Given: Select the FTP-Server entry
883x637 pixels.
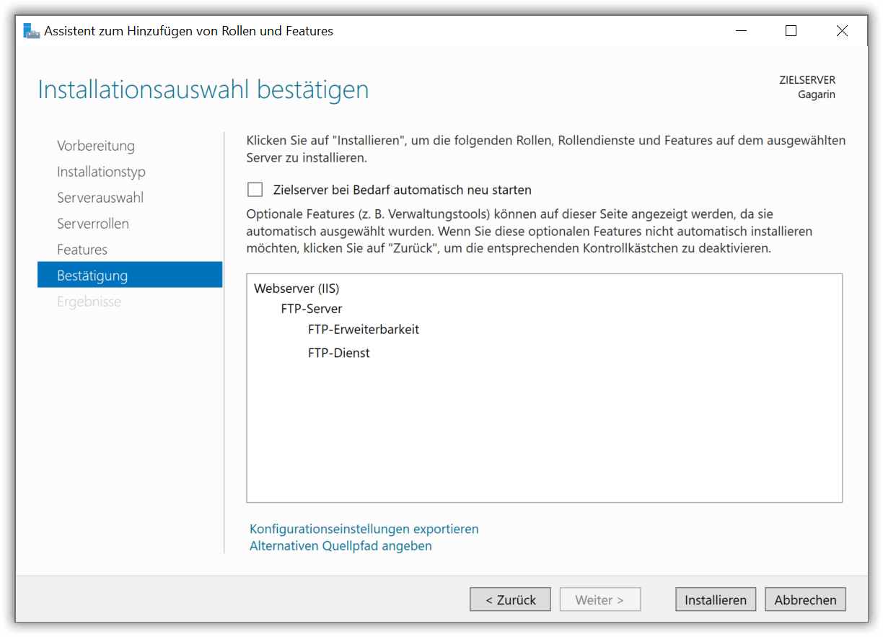Looking at the screenshot, I should (312, 309).
